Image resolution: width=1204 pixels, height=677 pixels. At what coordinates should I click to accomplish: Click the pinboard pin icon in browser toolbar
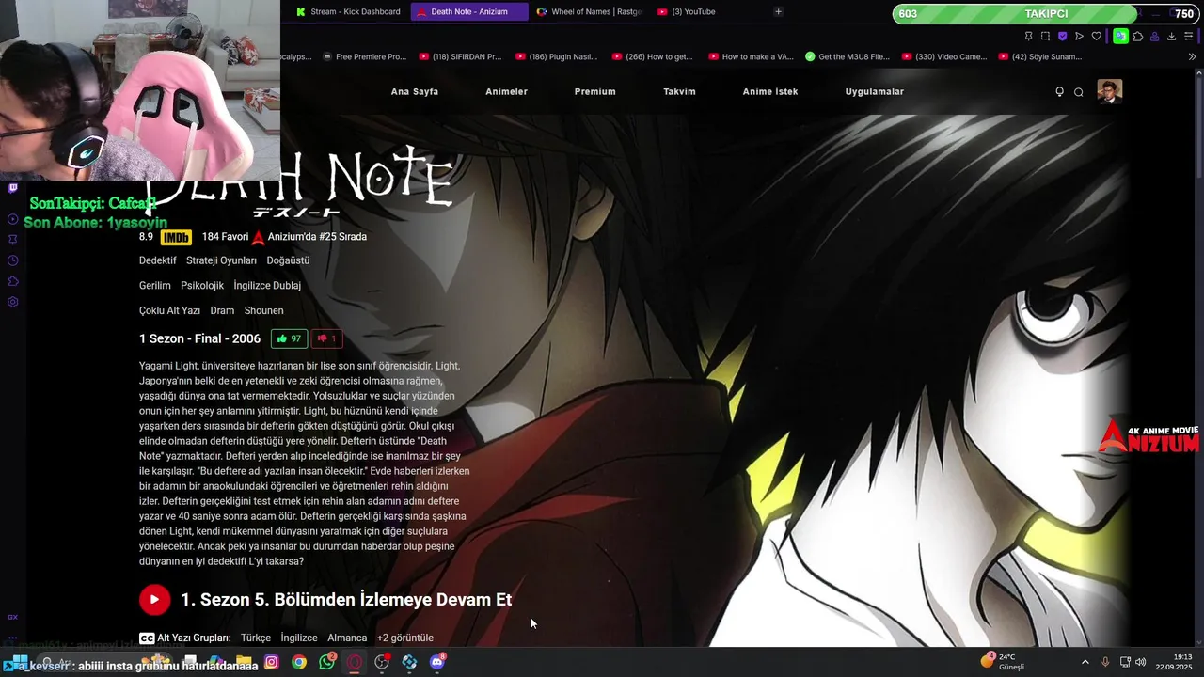[1028, 36]
